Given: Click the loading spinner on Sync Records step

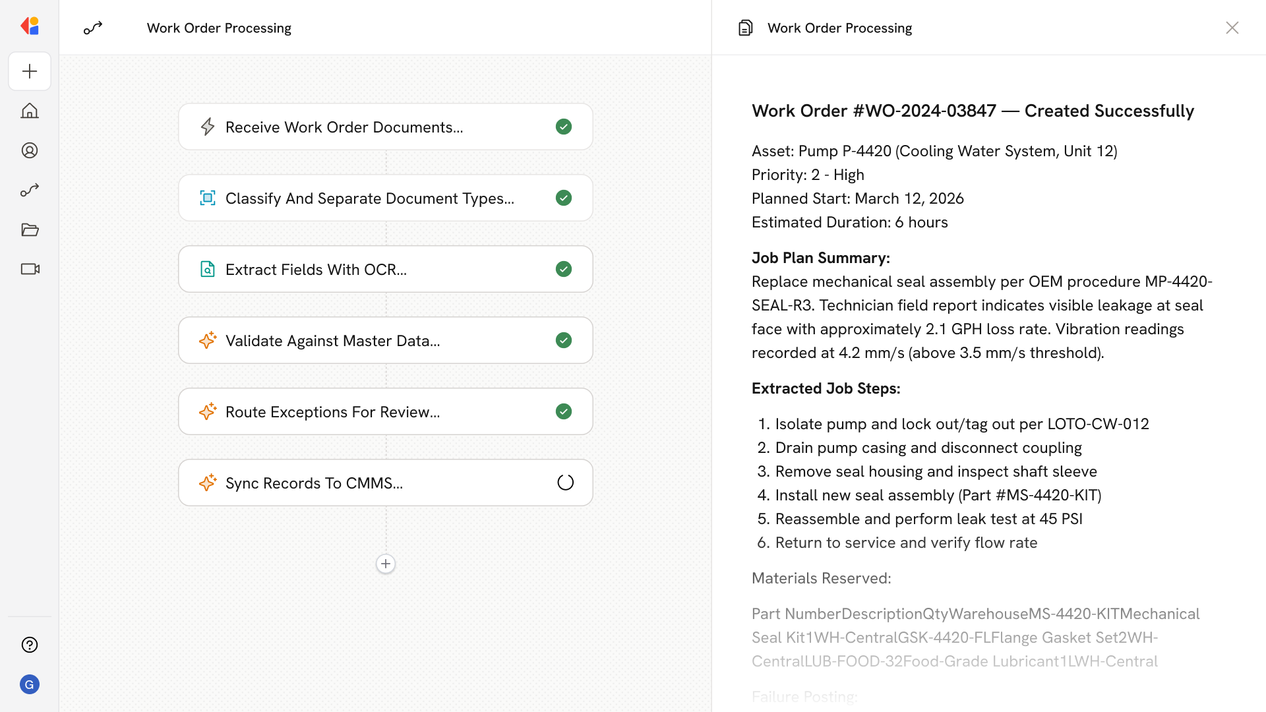Looking at the screenshot, I should [x=565, y=483].
